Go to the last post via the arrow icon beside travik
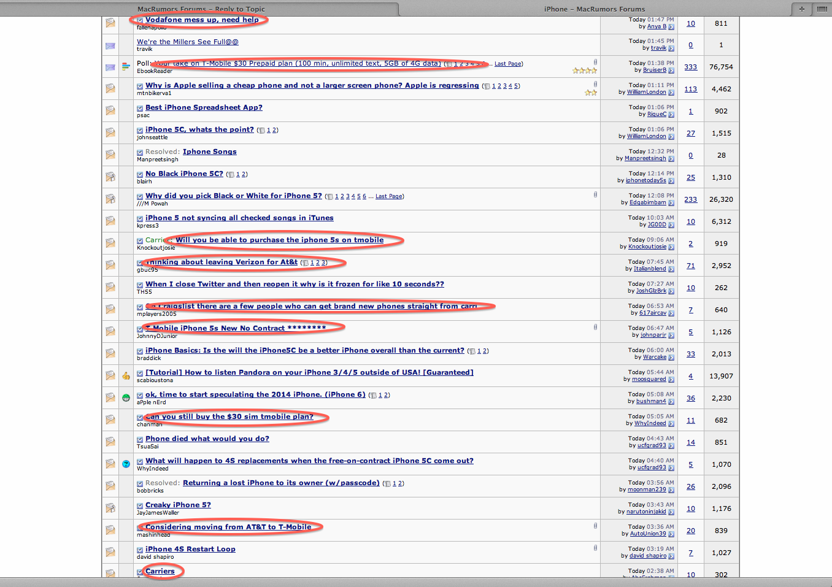Image resolution: width=832 pixels, height=587 pixels. click(671, 48)
